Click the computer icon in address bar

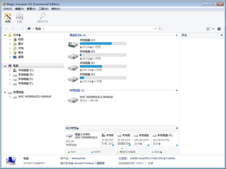[29, 29]
